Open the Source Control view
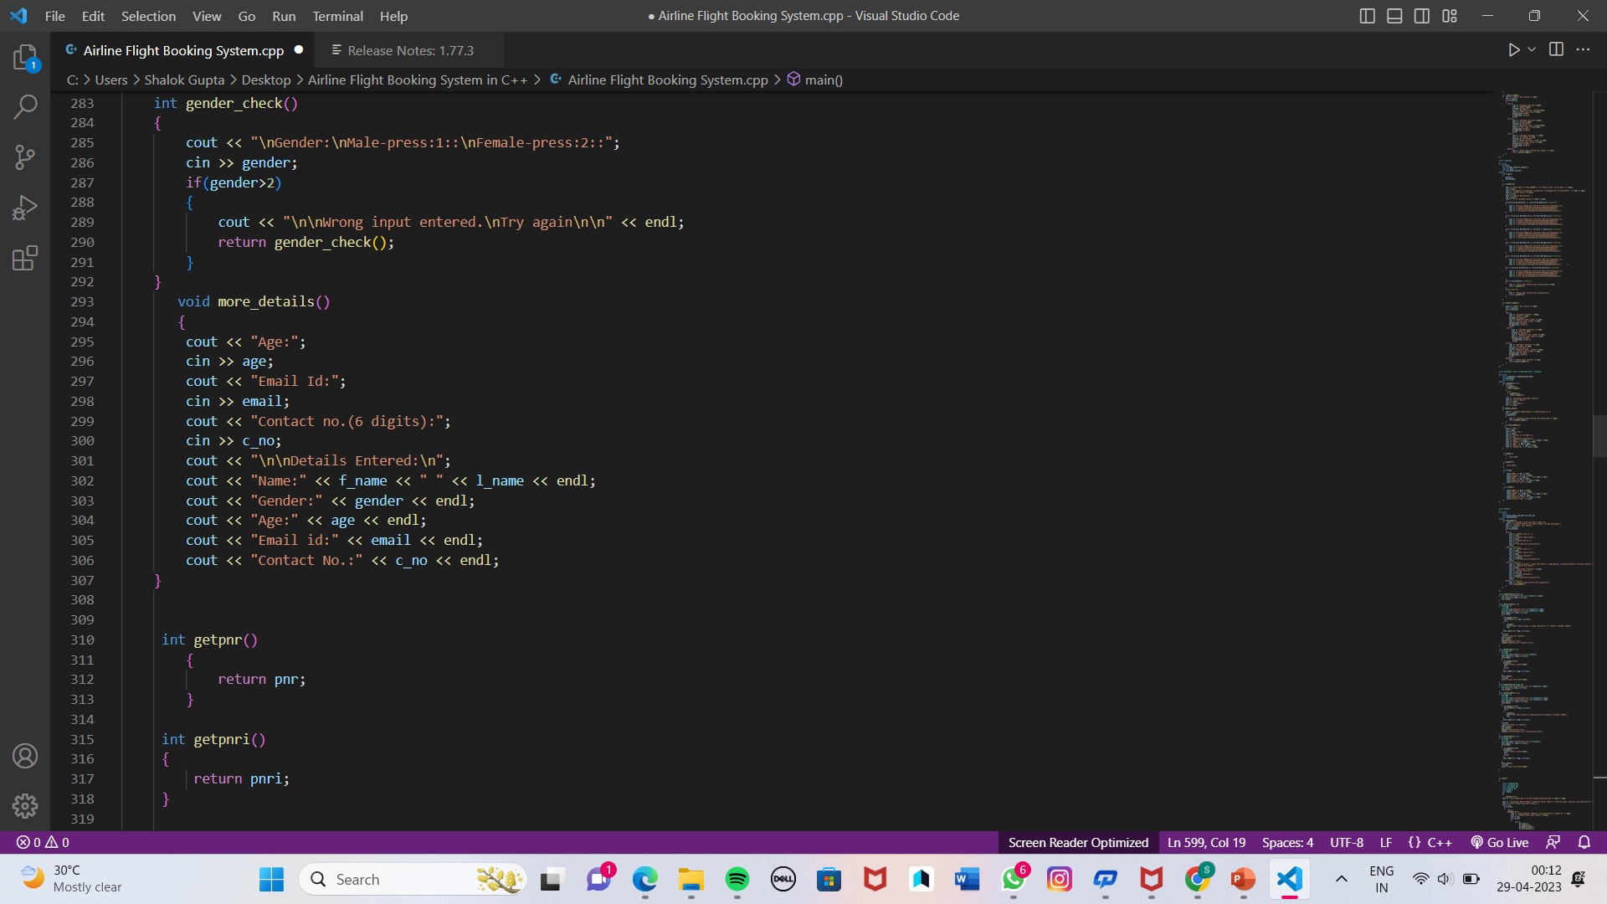The image size is (1607, 904). click(x=25, y=157)
